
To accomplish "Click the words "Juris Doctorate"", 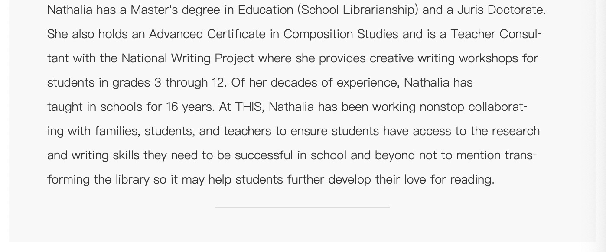I will pyautogui.click(x=501, y=10).
